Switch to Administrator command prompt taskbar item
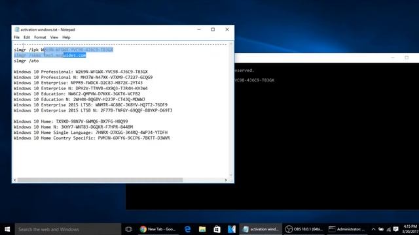 click(347, 229)
